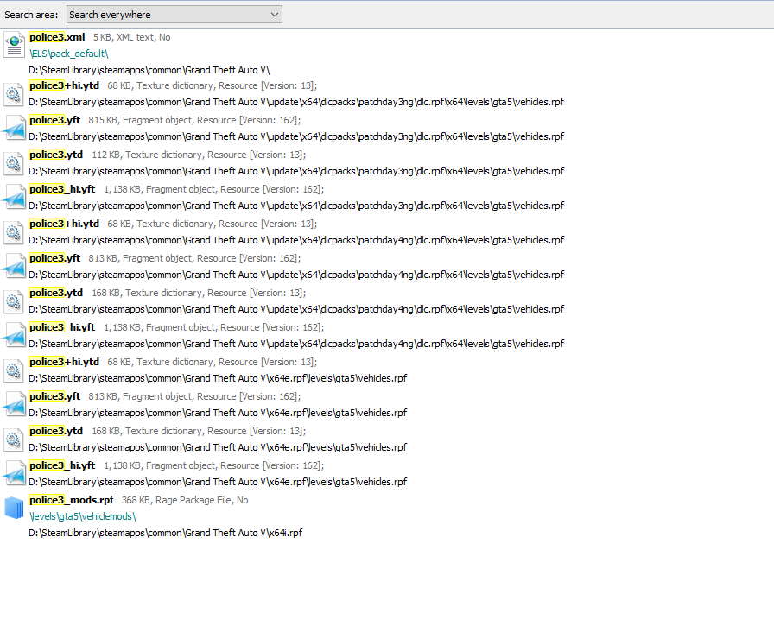Viewport: 774px width, 626px height.
Task: Select police3.yft name in patchday4ng result
Action: pos(54,258)
